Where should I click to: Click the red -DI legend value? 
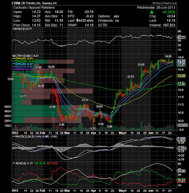click(51, 164)
